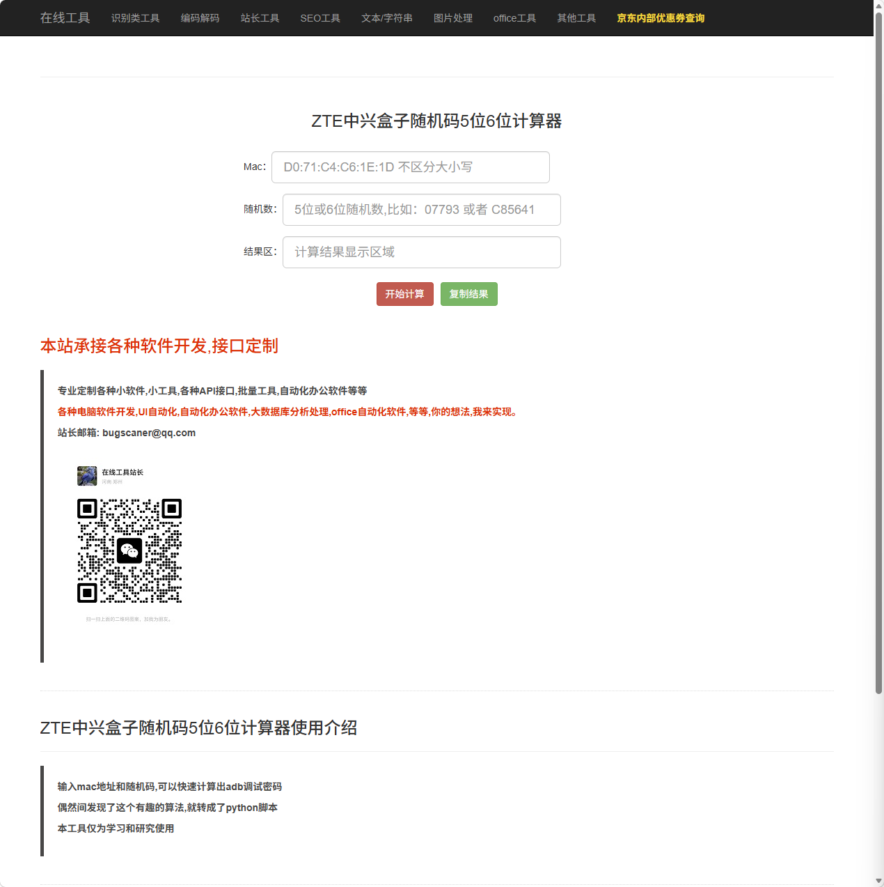Open the 其他工具 menu
The width and height of the screenshot is (884, 887).
click(576, 18)
